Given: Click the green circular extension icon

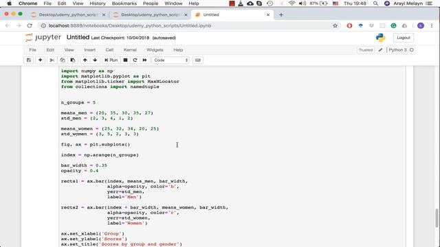Looking at the screenshot, I should click(393, 25).
